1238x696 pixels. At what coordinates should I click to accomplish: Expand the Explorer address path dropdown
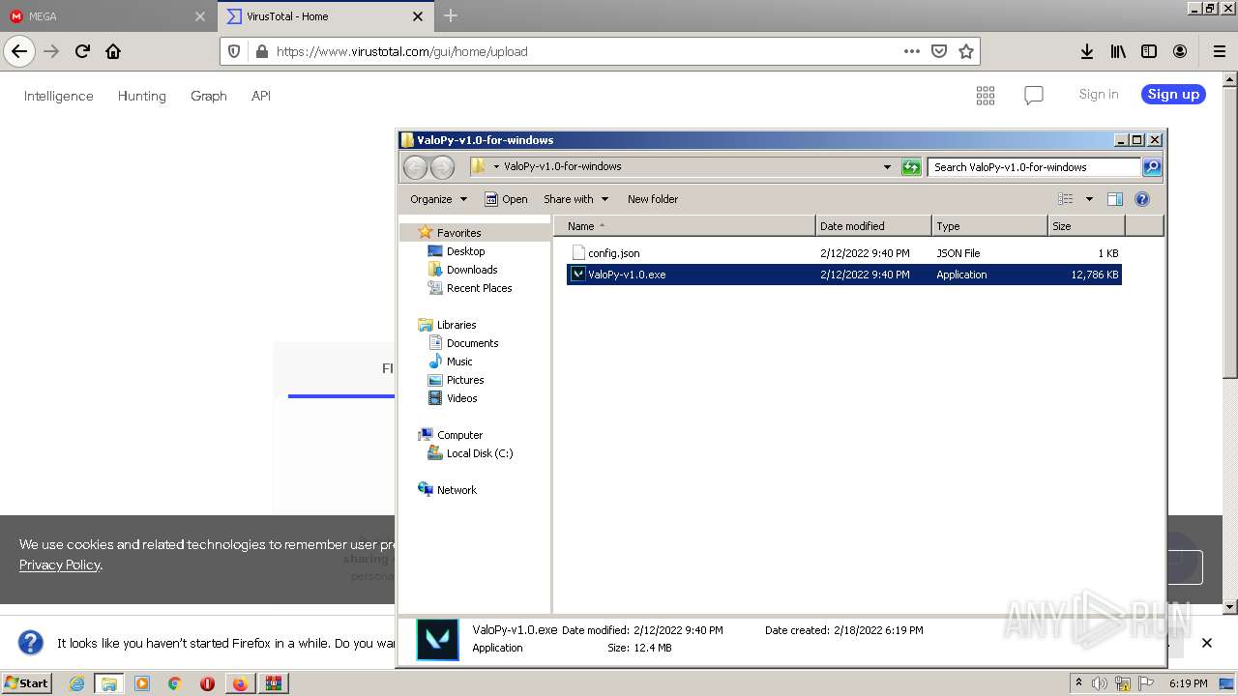(887, 167)
